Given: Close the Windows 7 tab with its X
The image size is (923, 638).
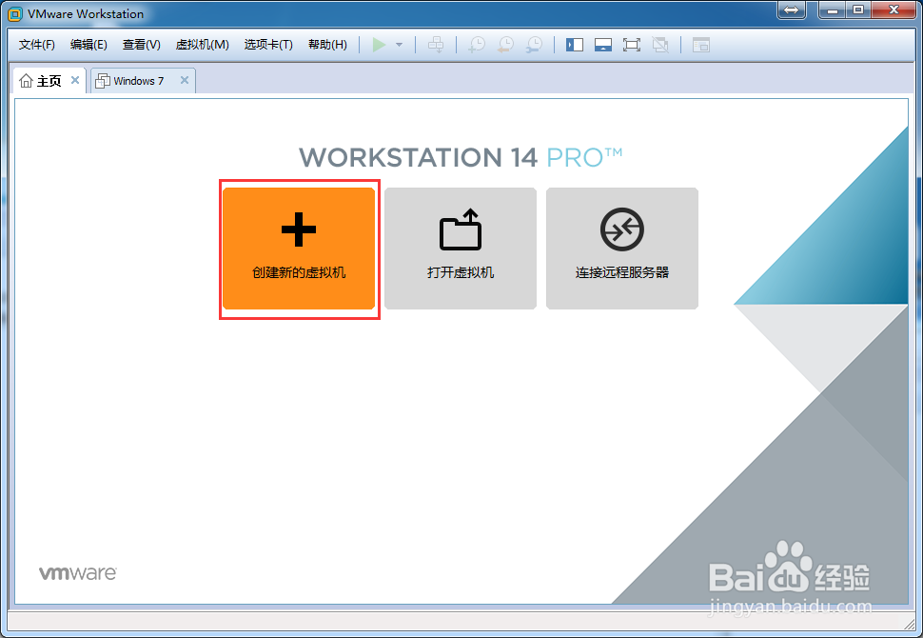Looking at the screenshot, I should tap(184, 80).
